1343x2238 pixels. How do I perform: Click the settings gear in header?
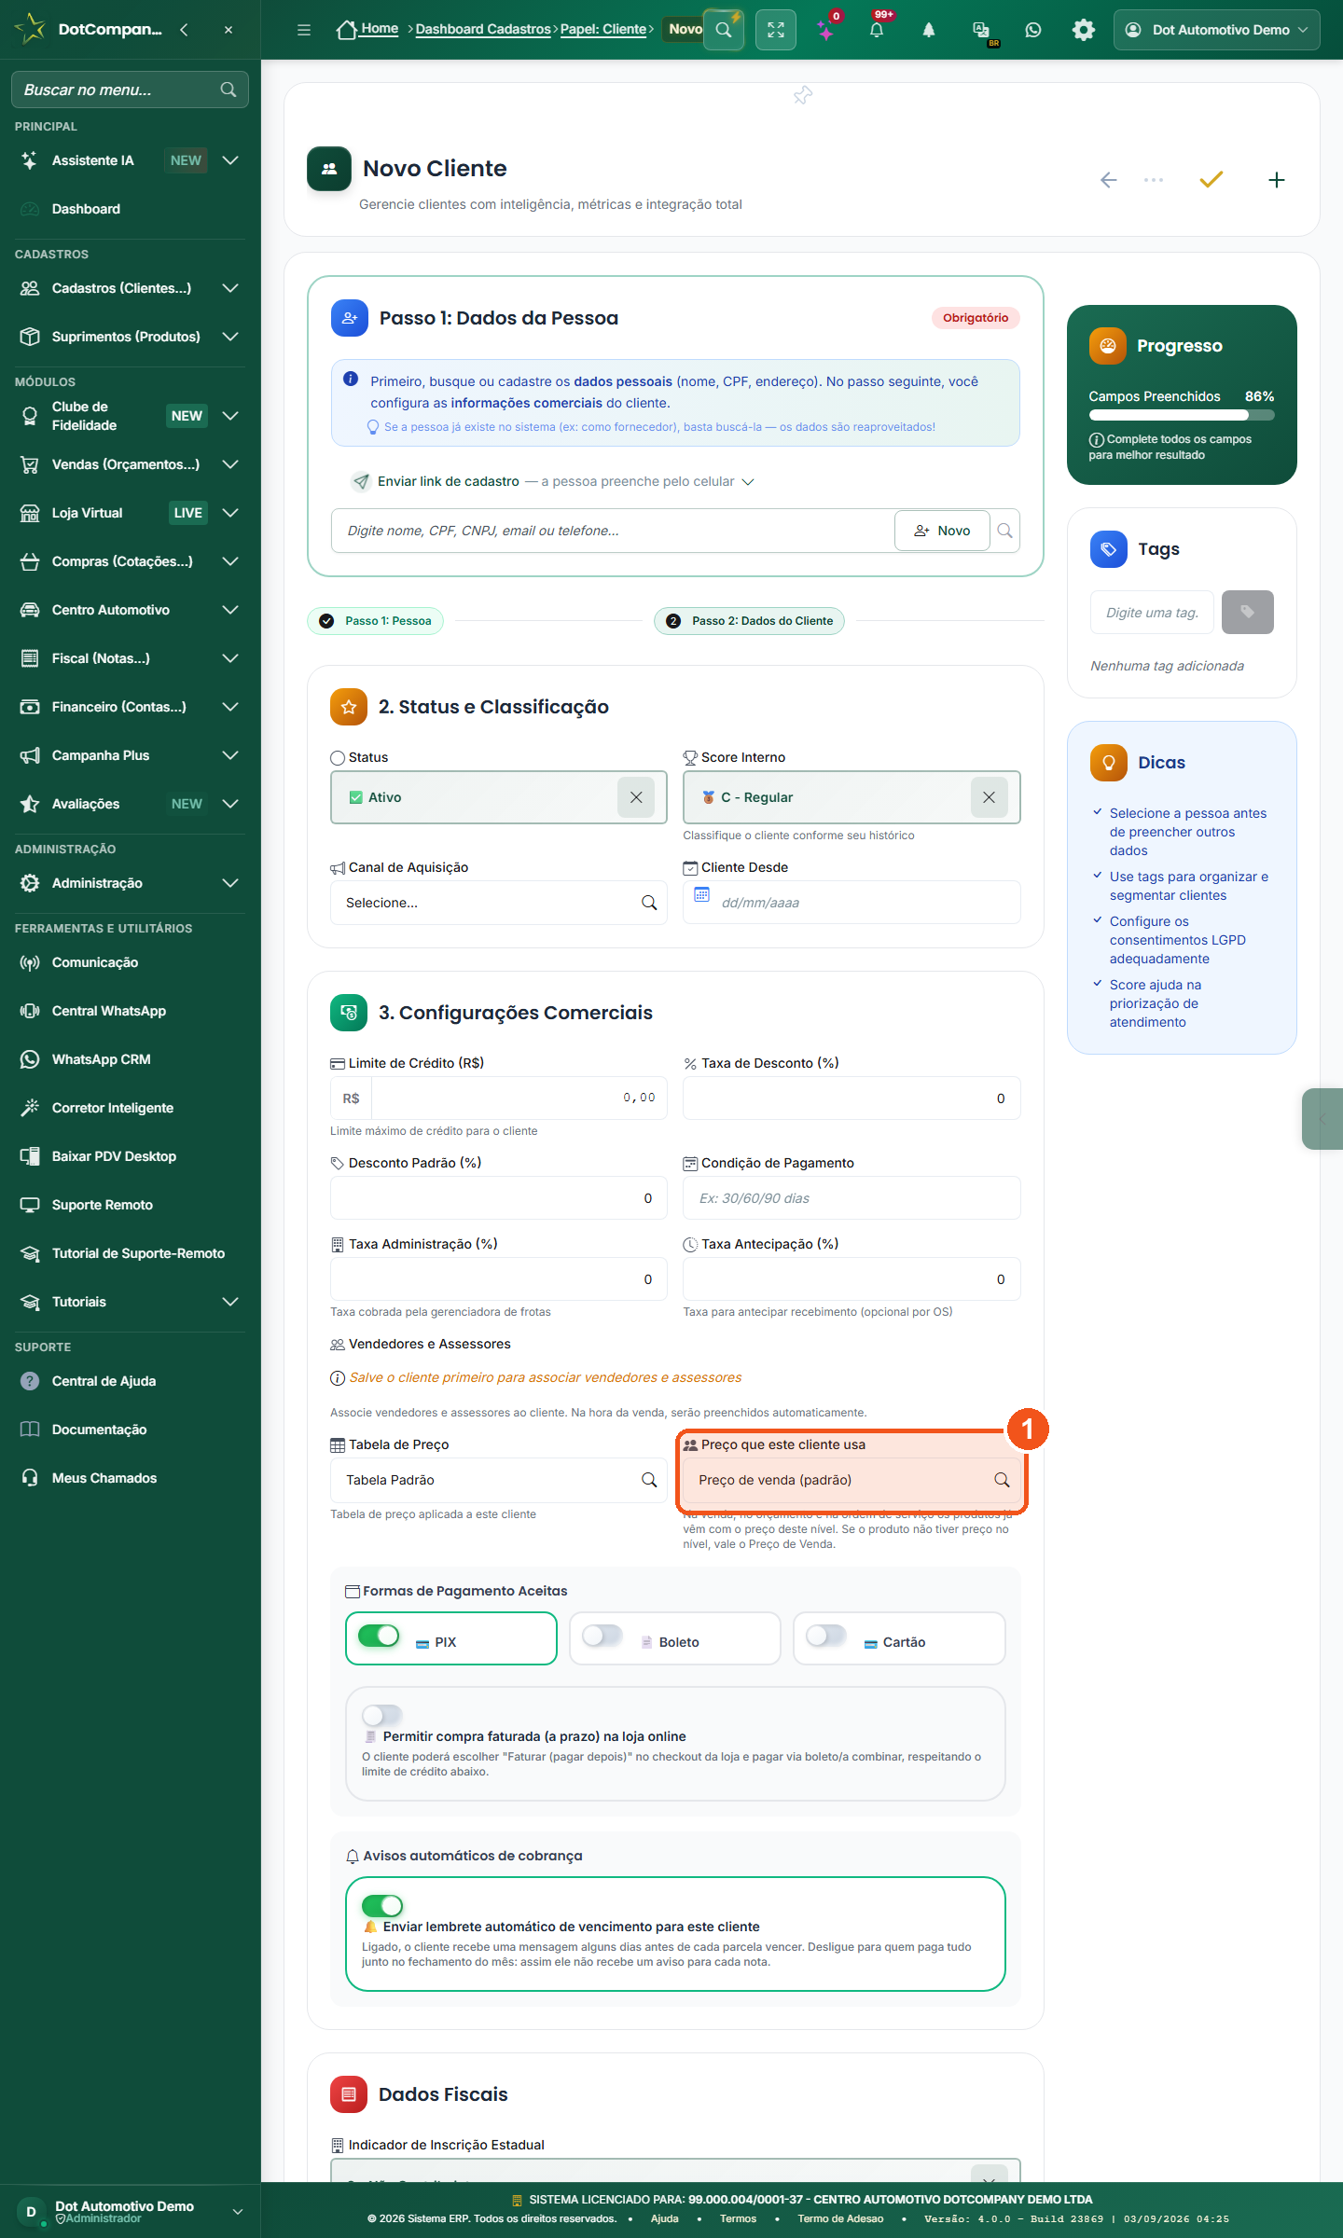coord(1083,30)
